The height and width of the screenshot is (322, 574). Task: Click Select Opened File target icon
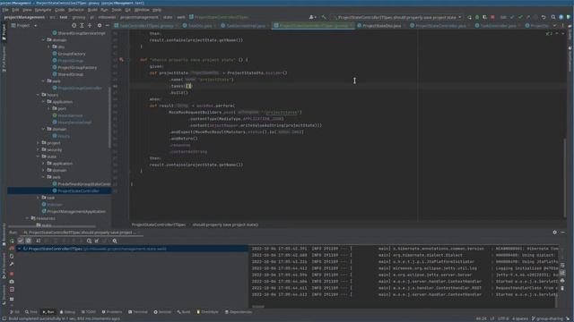(x=74, y=26)
